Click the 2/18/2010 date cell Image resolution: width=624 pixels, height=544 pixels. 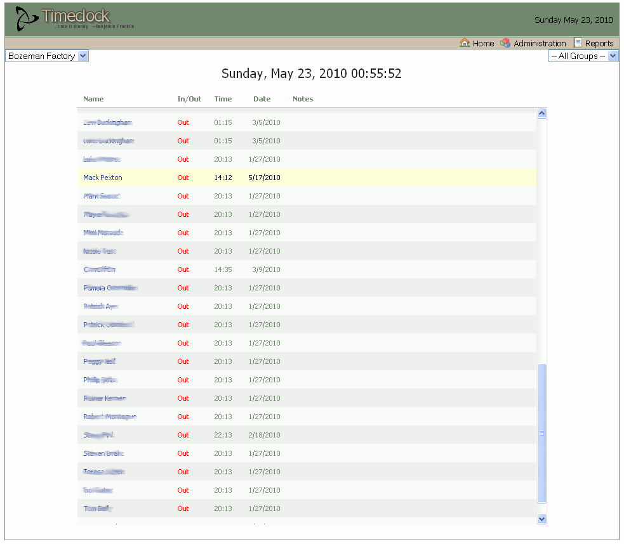(264, 435)
